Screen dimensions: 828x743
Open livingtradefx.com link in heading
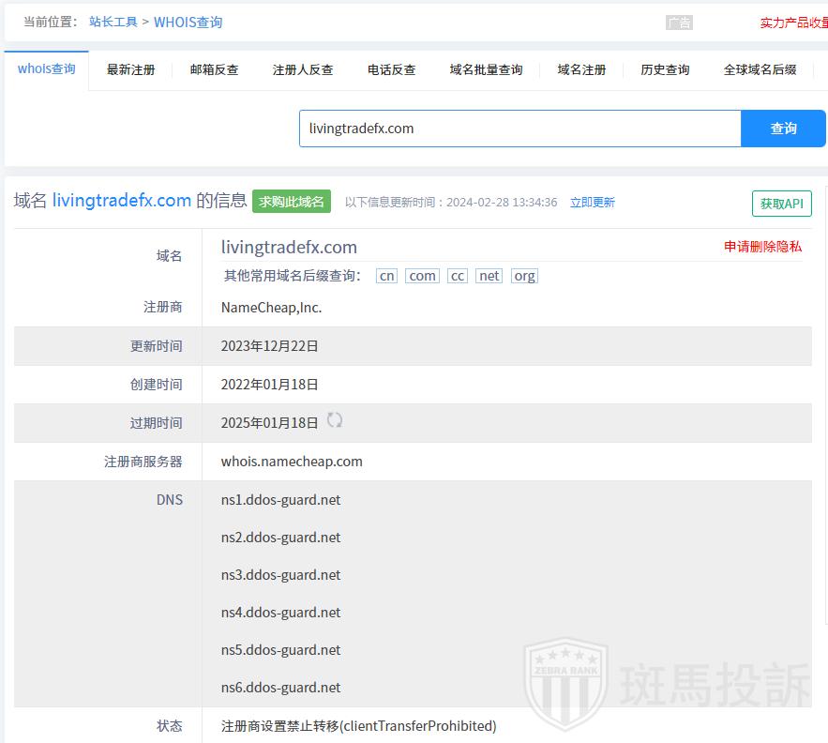tap(122, 200)
